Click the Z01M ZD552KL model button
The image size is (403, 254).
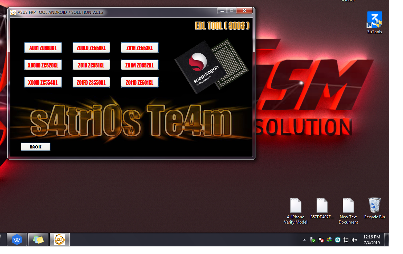click(140, 65)
